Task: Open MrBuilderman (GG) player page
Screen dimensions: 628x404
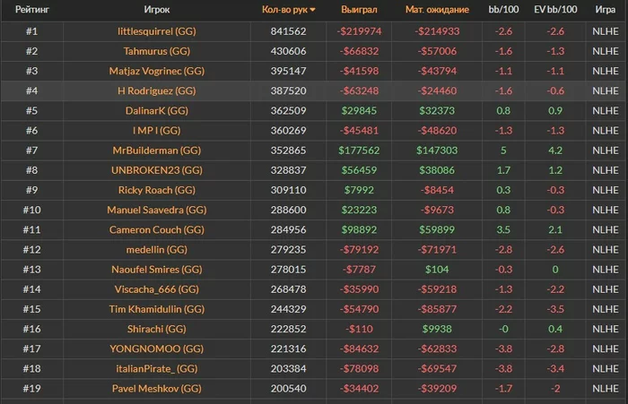Action: tap(156, 150)
